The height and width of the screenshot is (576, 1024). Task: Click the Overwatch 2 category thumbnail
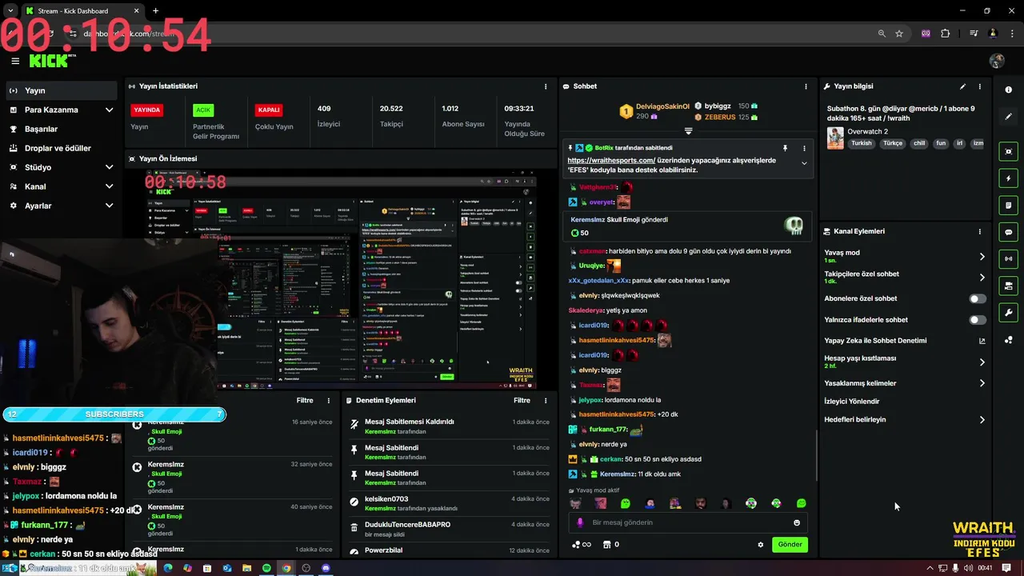tap(835, 138)
